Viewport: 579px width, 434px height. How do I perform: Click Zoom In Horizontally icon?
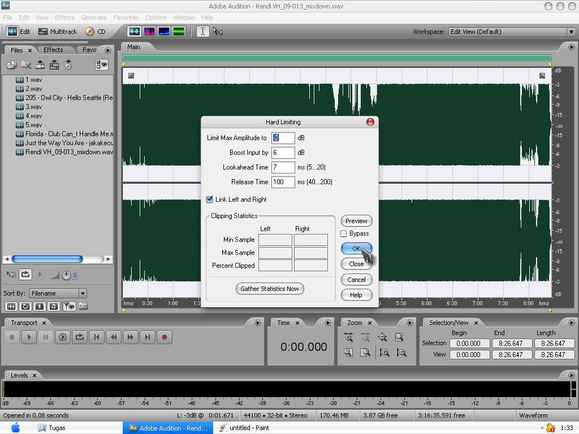(348, 337)
